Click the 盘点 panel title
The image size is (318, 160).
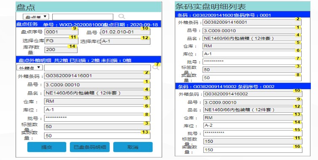(x=26, y=8)
